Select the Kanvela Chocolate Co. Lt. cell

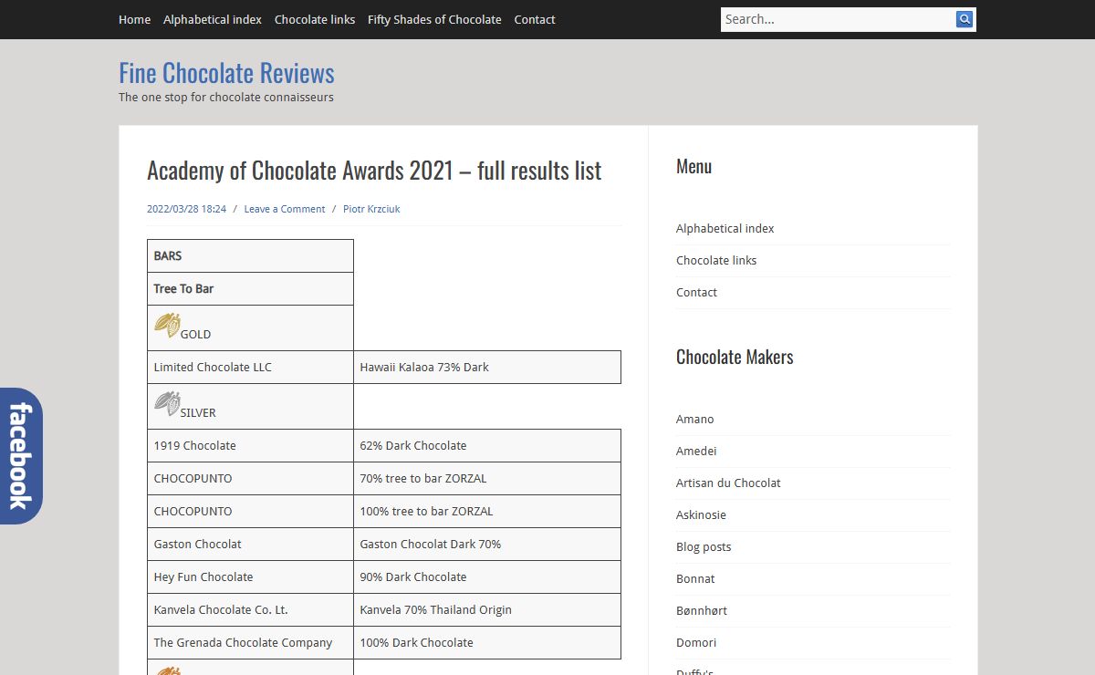point(250,610)
